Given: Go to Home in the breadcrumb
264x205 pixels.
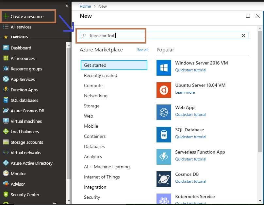Looking at the screenshot, I should click(x=85, y=7).
